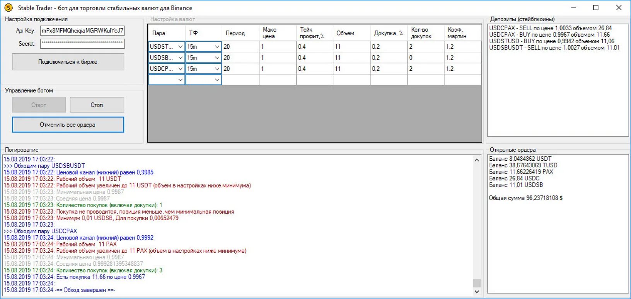631x299 pixels.
Task: Click 'Баланс 38,67643069 TUSD' line
Action: click(x=523, y=165)
